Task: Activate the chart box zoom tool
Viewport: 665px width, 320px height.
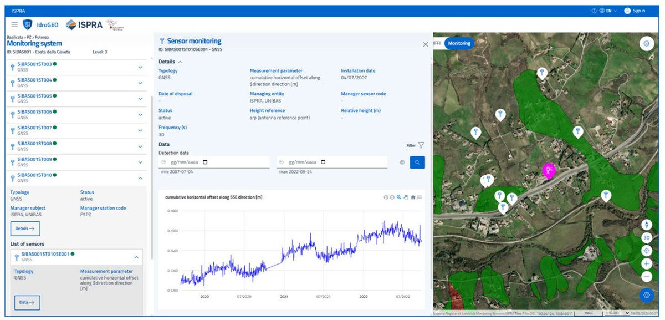Action: pos(399,197)
